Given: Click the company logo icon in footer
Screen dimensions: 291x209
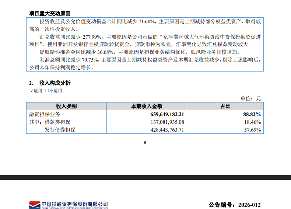Looking at the screenshot, I should click(35, 205).
